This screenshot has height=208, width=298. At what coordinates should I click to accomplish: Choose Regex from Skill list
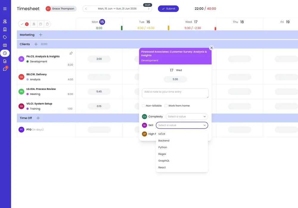click(x=182, y=154)
